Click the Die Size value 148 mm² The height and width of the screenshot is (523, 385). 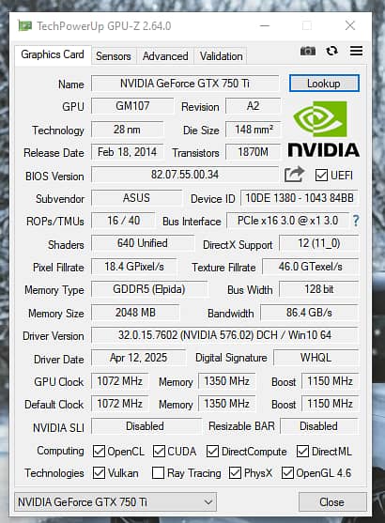click(x=253, y=130)
